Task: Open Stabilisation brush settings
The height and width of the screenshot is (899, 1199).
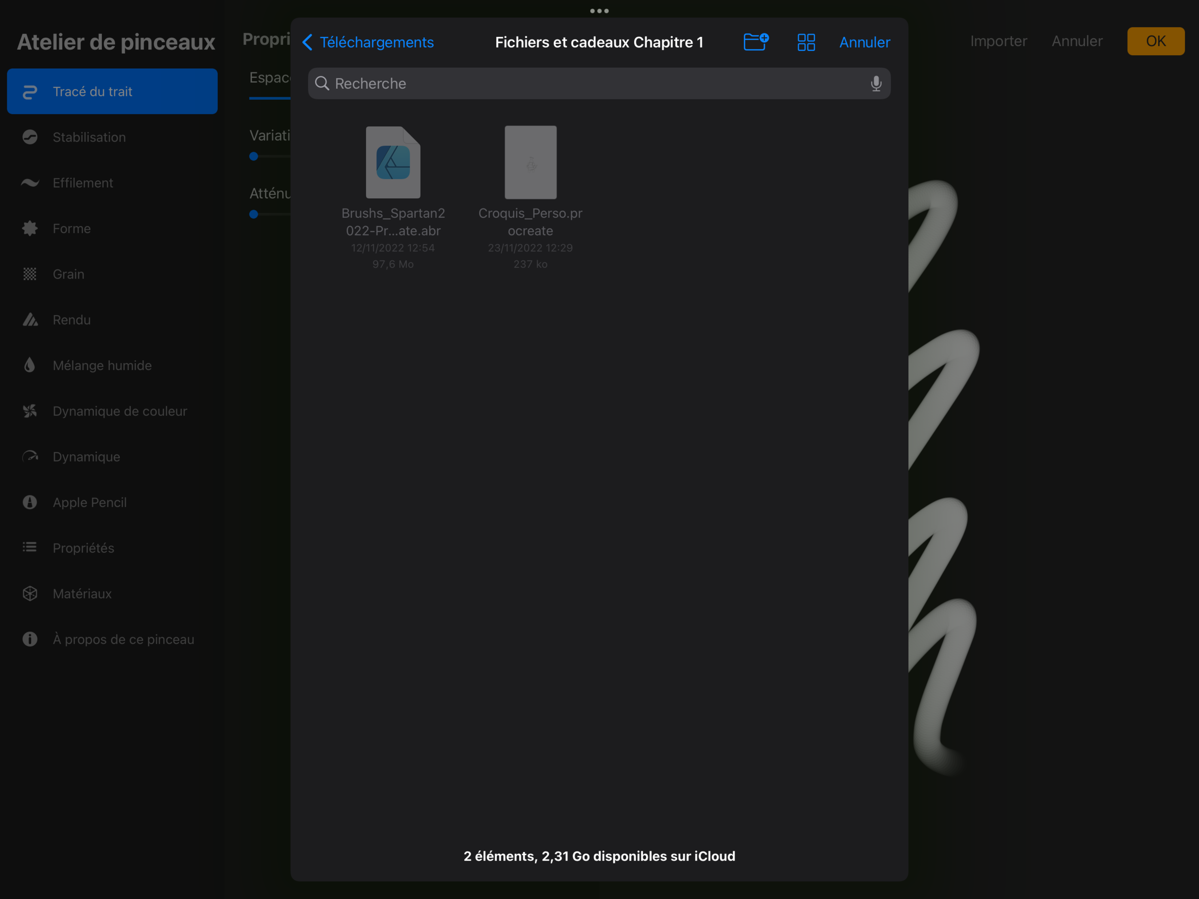Action: pos(89,137)
